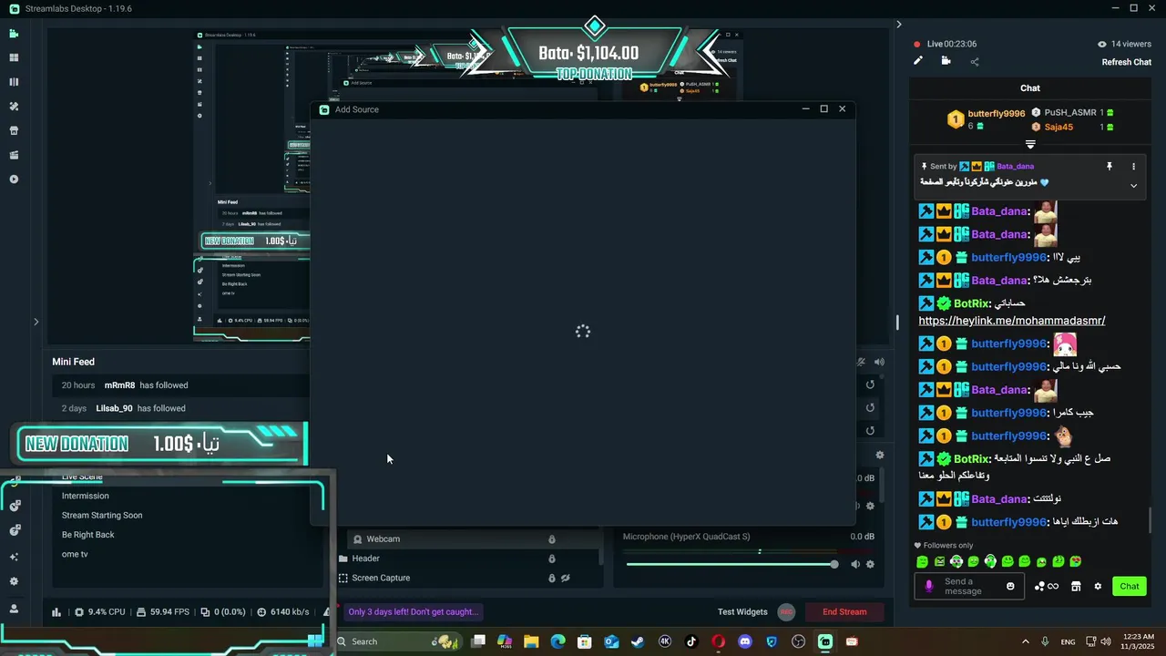Toggle visibility eye of Screen Capture source
1166x656 pixels.
[566, 578]
